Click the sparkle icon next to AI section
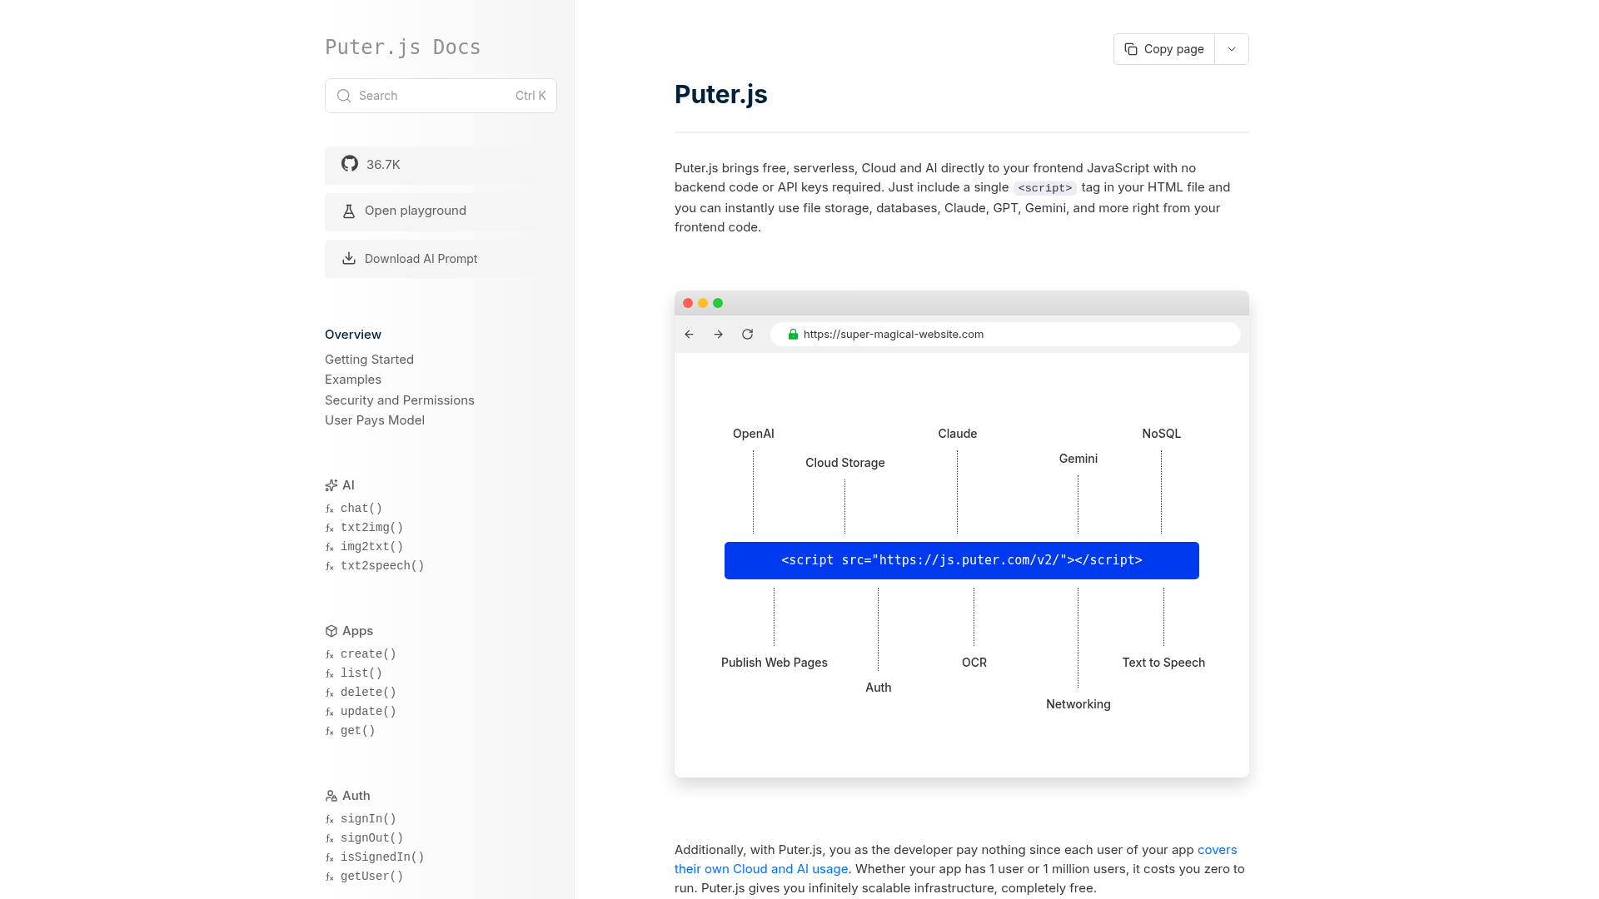Image resolution: width=1599 pixels, height=899 pixels. tap(331, 485)
